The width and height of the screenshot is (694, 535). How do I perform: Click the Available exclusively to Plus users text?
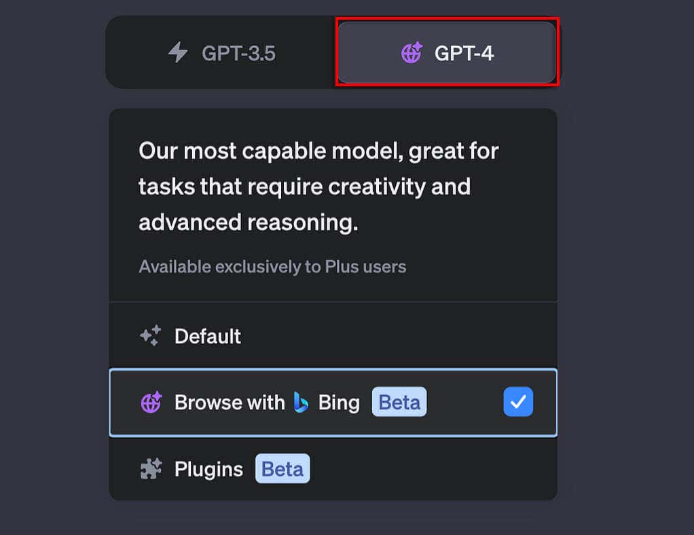tap(272, 266)
